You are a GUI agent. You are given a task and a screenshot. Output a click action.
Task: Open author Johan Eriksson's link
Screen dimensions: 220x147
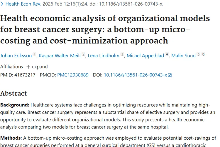click(16, 56)
